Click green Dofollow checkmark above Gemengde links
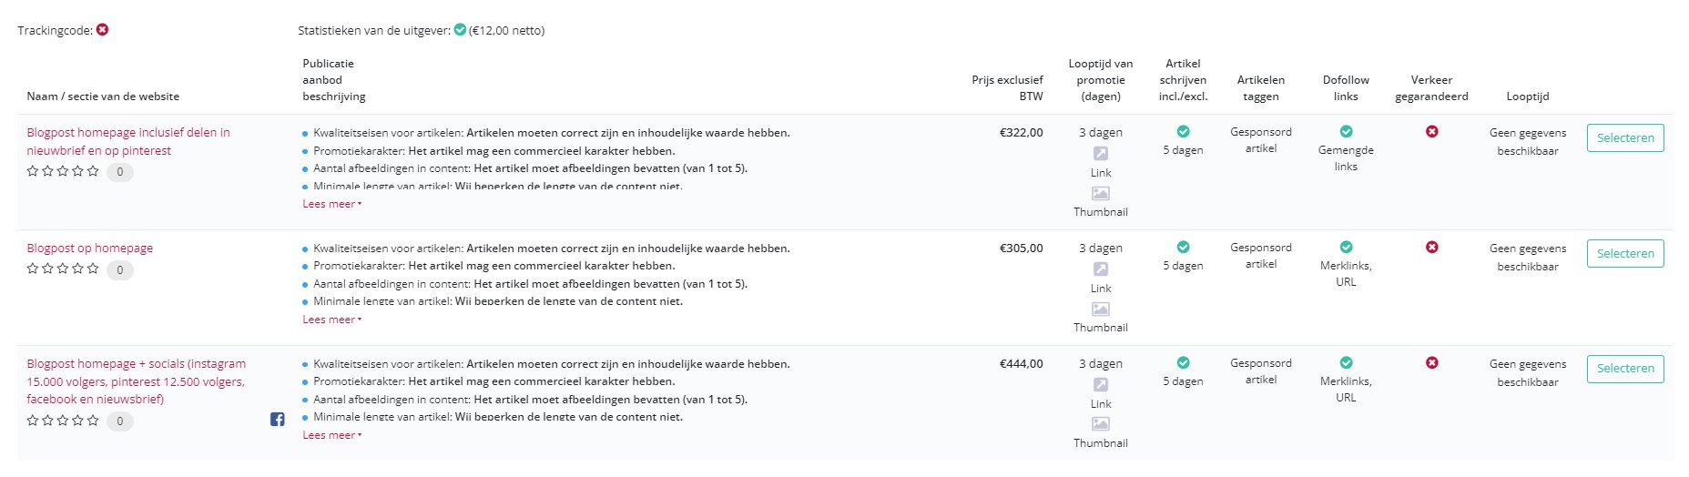1689x477 pixels. [x=1347, y=132]
